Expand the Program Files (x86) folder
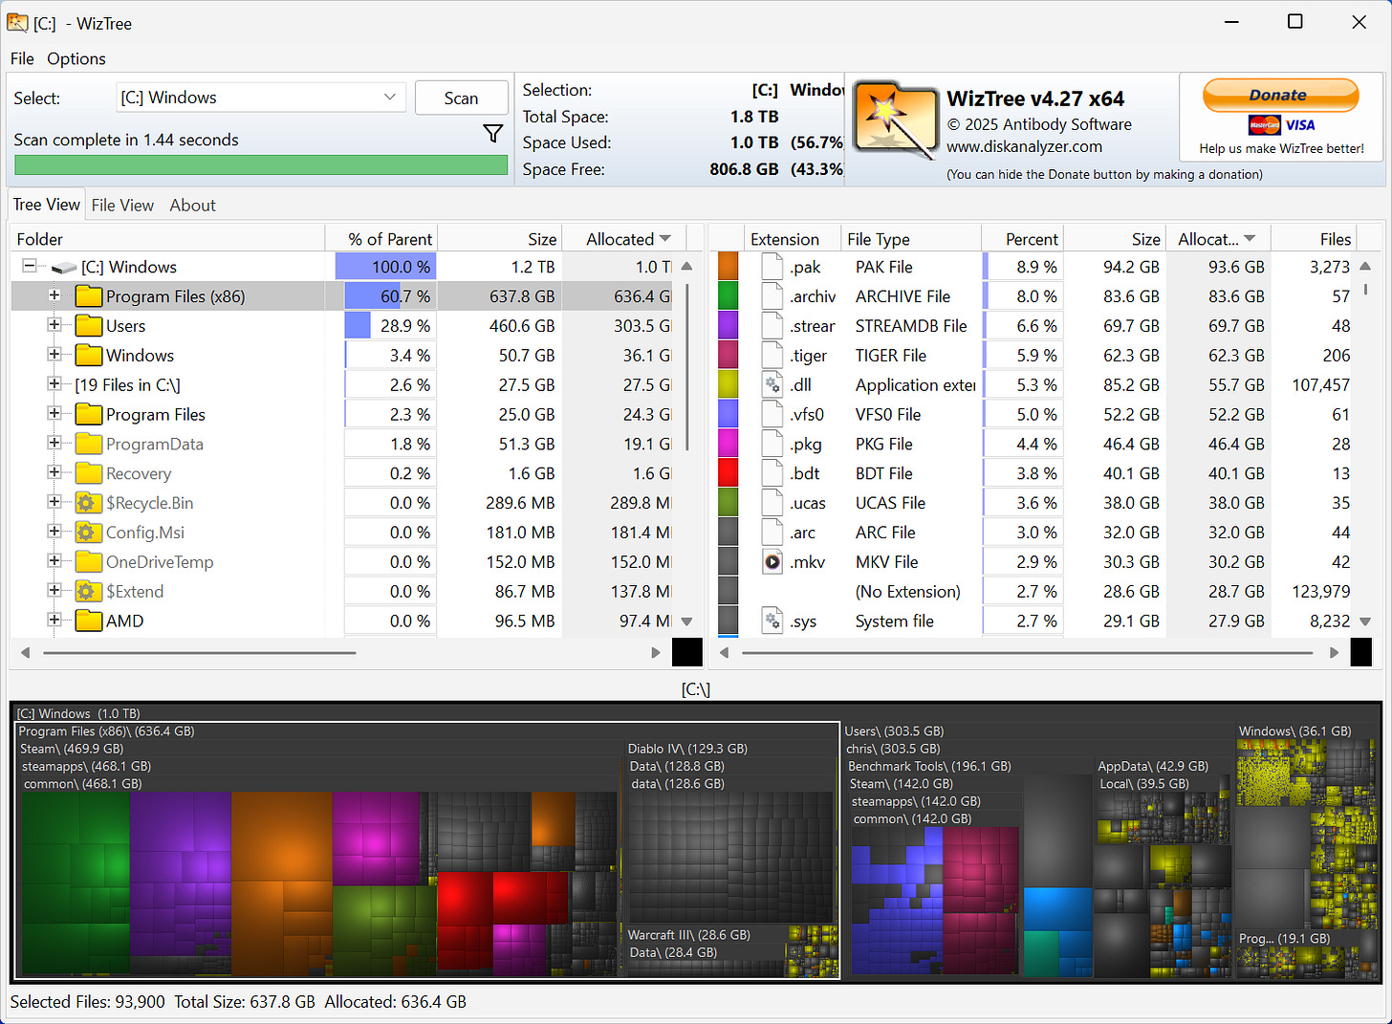 [x=54, y=295]
